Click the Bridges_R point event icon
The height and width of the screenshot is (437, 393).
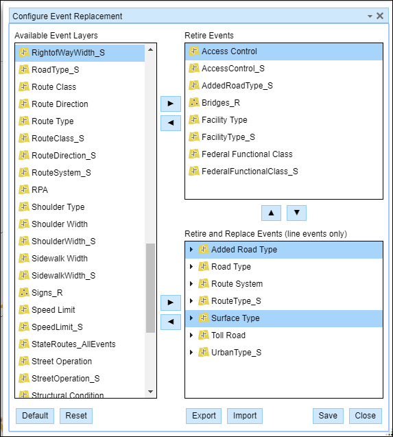[x=194, y=103]
